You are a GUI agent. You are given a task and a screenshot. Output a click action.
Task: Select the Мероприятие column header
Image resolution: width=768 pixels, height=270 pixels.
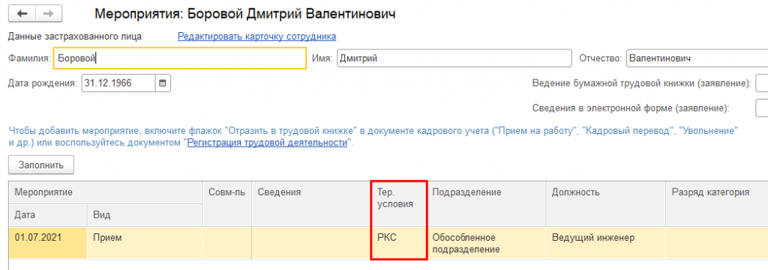click(x=105, y=192)
